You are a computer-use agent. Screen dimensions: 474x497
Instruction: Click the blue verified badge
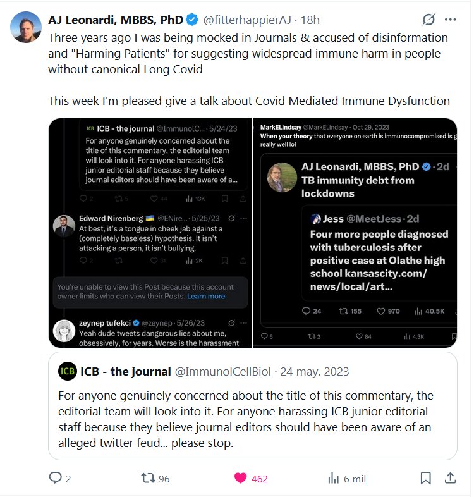191,20
